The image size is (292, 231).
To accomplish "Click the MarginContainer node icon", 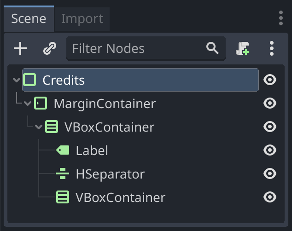I will click(41, 103).
